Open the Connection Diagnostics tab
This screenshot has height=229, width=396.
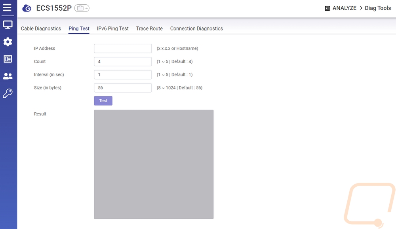pos(196,28)
